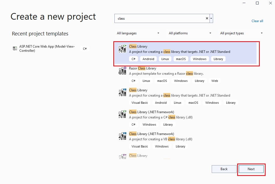The image size is (275, 184).
Task: Open the All languages filter dropdown
Action: 138,33
